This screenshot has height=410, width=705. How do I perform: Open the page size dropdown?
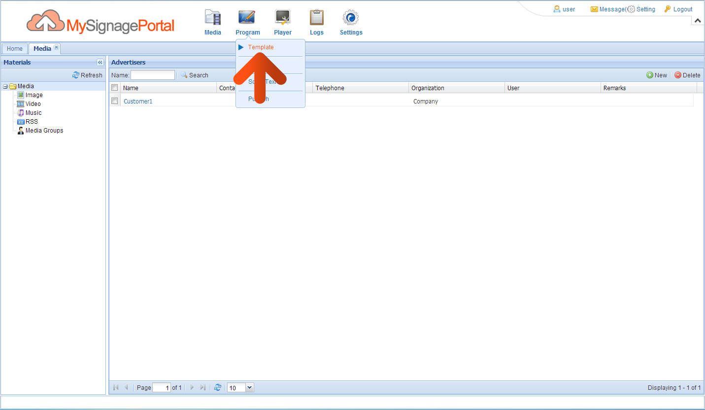tap(249, 388)
